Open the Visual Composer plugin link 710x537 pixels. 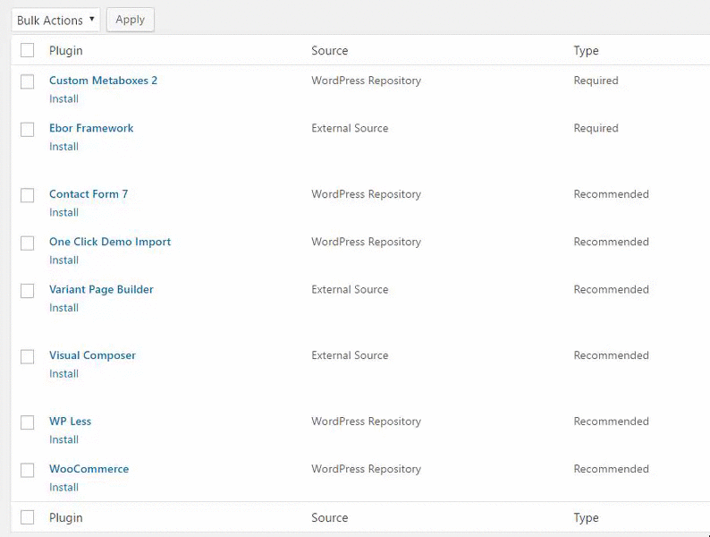tap(92, 355)
